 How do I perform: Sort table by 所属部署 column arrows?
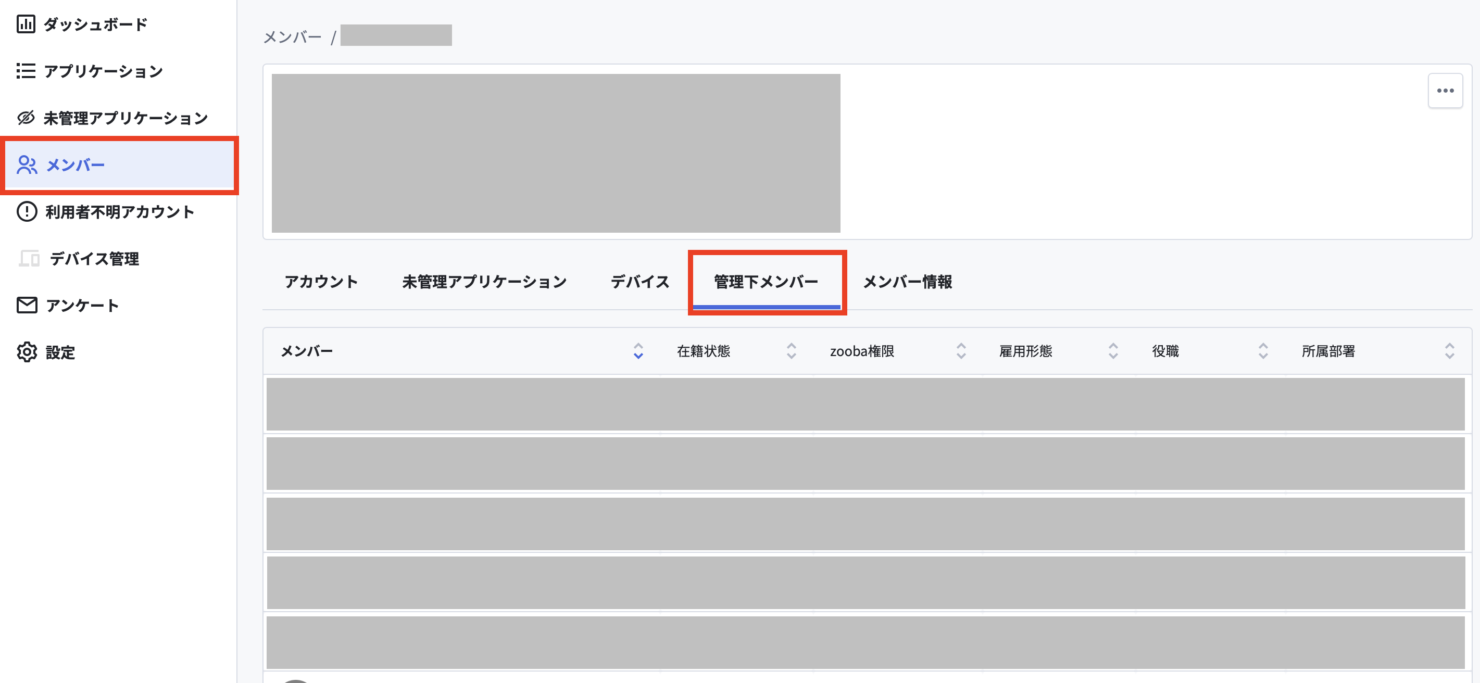[x=1450, y=351]
